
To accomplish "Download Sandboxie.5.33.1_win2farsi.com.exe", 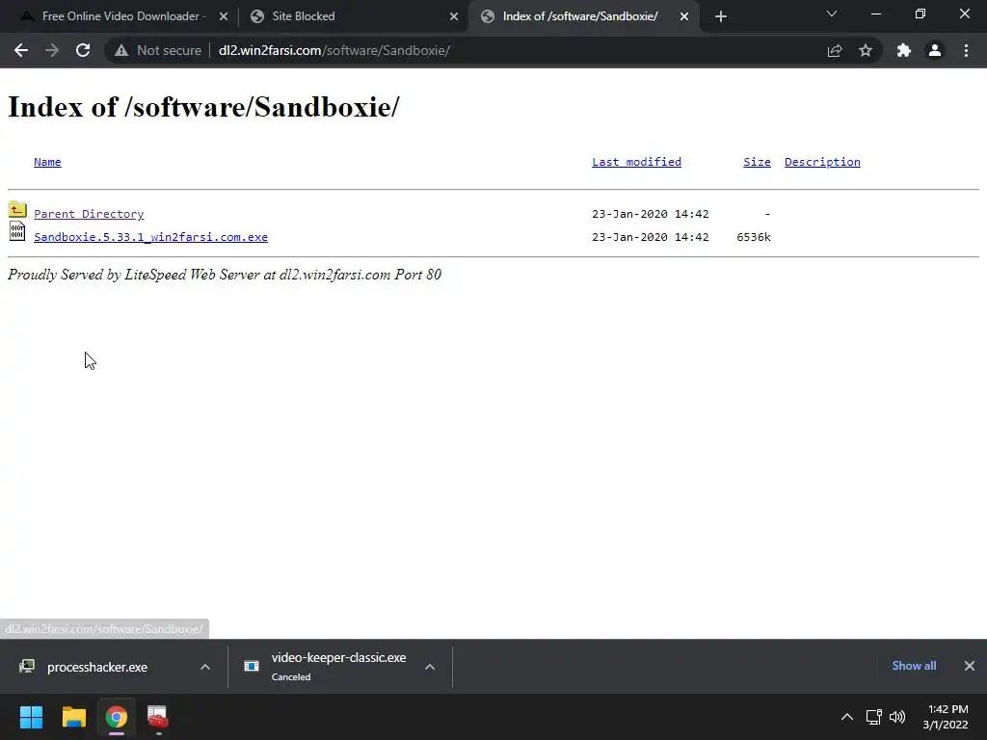I will pos(151,237).
